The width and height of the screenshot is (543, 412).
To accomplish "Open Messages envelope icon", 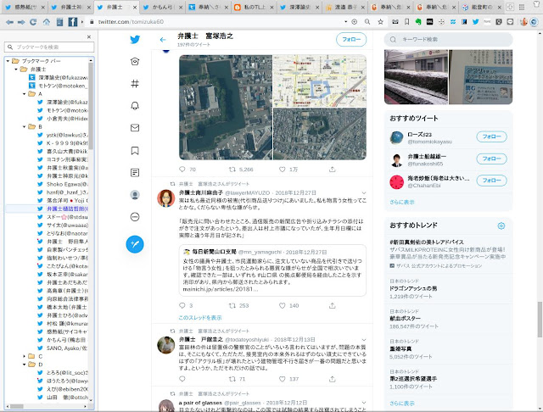I will (x=135, y=128).
